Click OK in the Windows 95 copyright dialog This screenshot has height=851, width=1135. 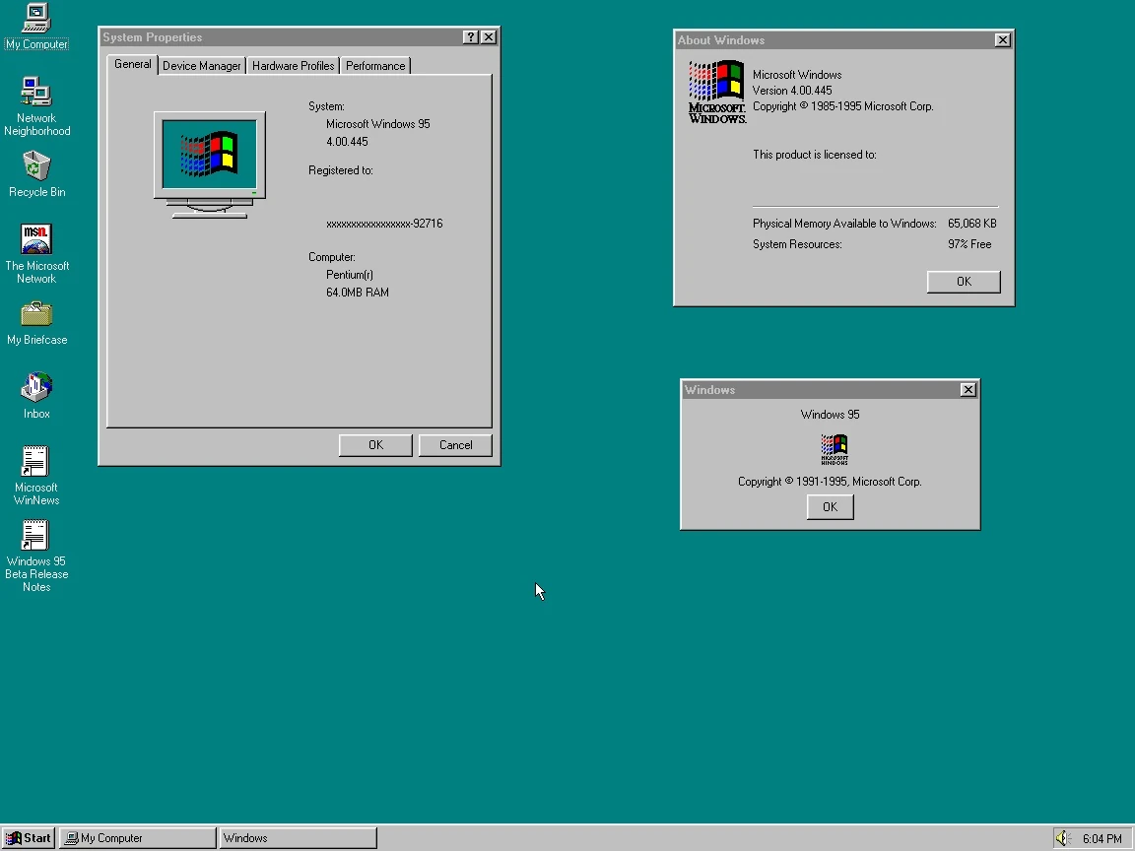tap(829, 506)
